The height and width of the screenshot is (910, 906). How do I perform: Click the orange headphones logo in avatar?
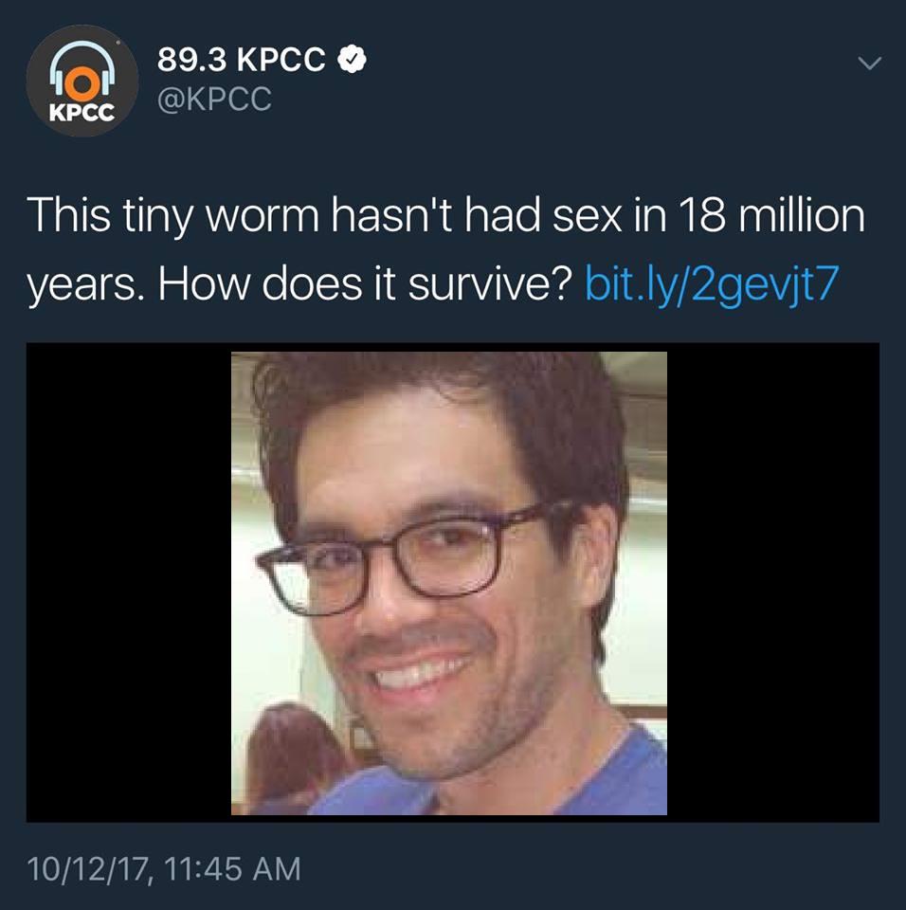tap(82, 71)
